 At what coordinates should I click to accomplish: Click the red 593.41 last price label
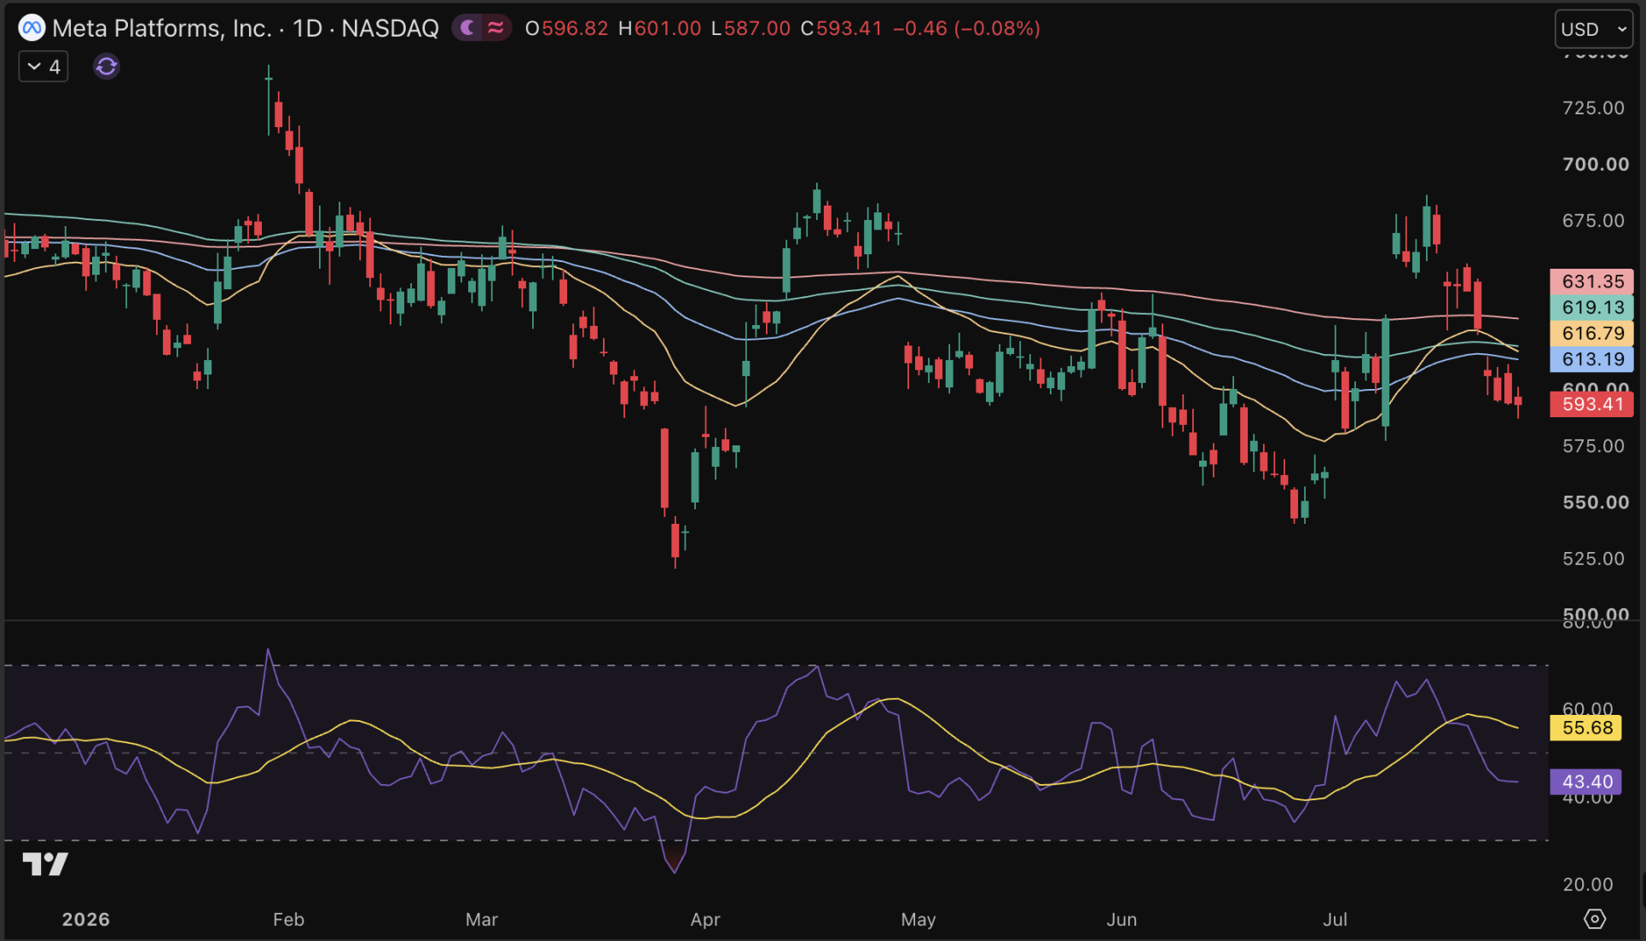(1591, 404)
